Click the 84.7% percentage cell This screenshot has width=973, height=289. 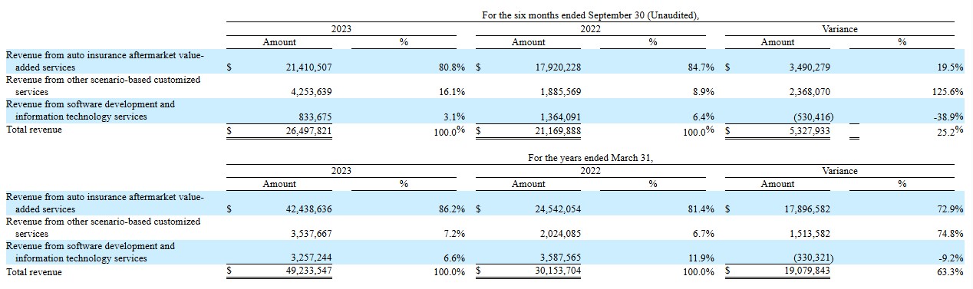pos(701,67)
